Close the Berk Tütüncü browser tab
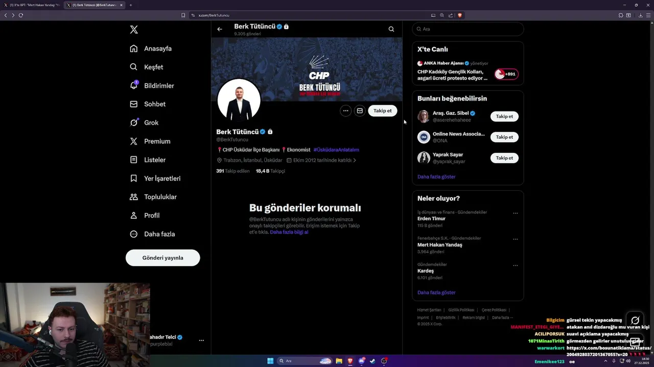This screenshot has height=367, width=654. pyautogui.click(x=121, y=5)
